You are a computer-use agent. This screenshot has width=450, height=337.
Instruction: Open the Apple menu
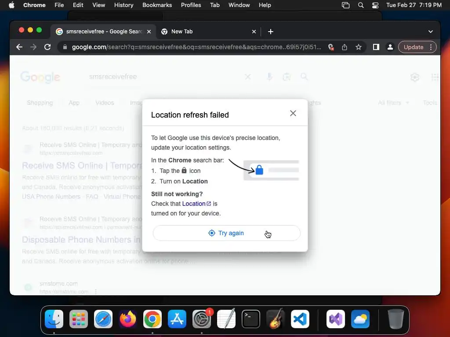pos(11,5)
